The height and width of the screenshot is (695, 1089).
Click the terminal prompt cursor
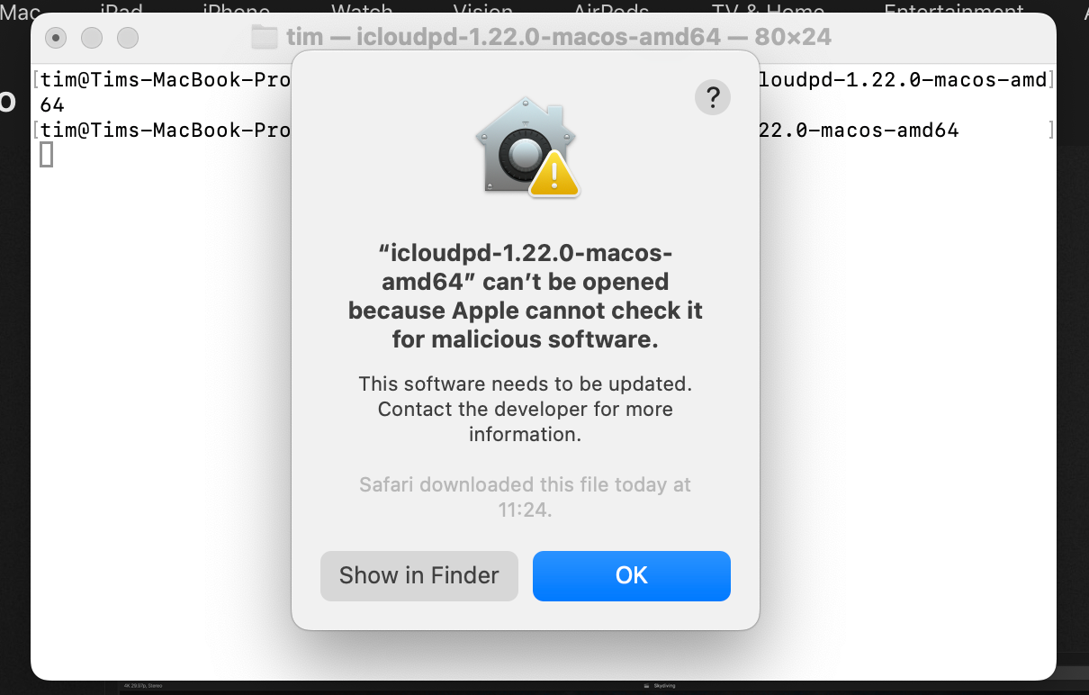tap(46, 154)
